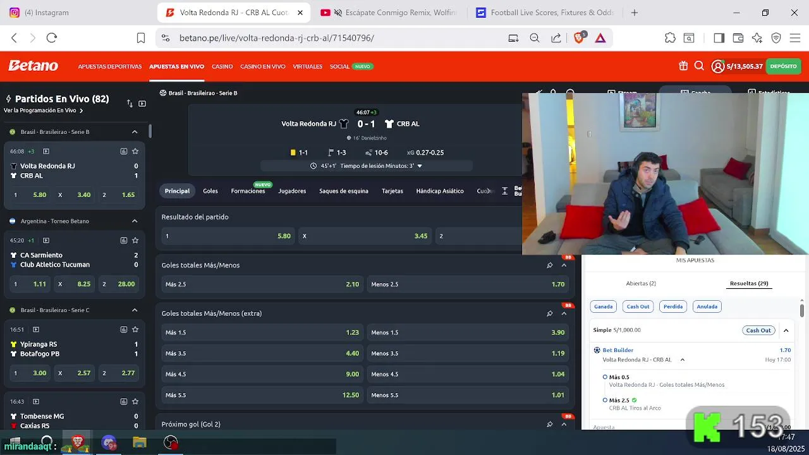
Task: Filter resolved bets by Anulada
Action: coord(707,306)
